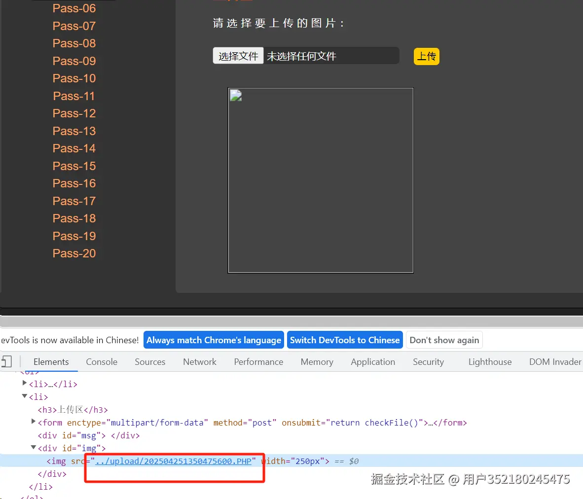Switch to the Memory tab
Screen dimensions: 583x499
[317, 362]
